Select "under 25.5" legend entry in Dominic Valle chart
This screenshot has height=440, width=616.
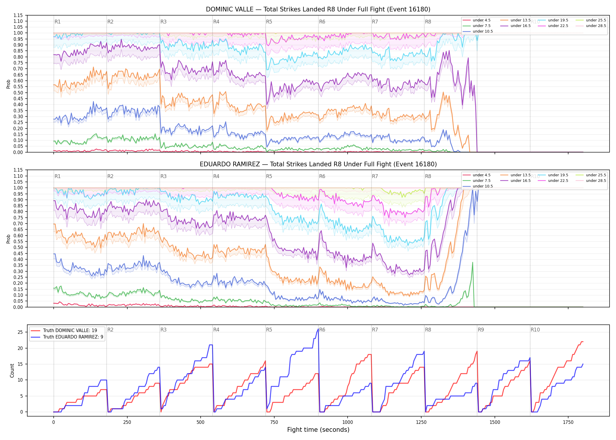(591, 20)
